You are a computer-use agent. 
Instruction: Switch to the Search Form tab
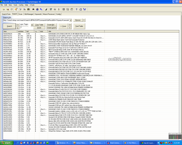pos(6,14)
